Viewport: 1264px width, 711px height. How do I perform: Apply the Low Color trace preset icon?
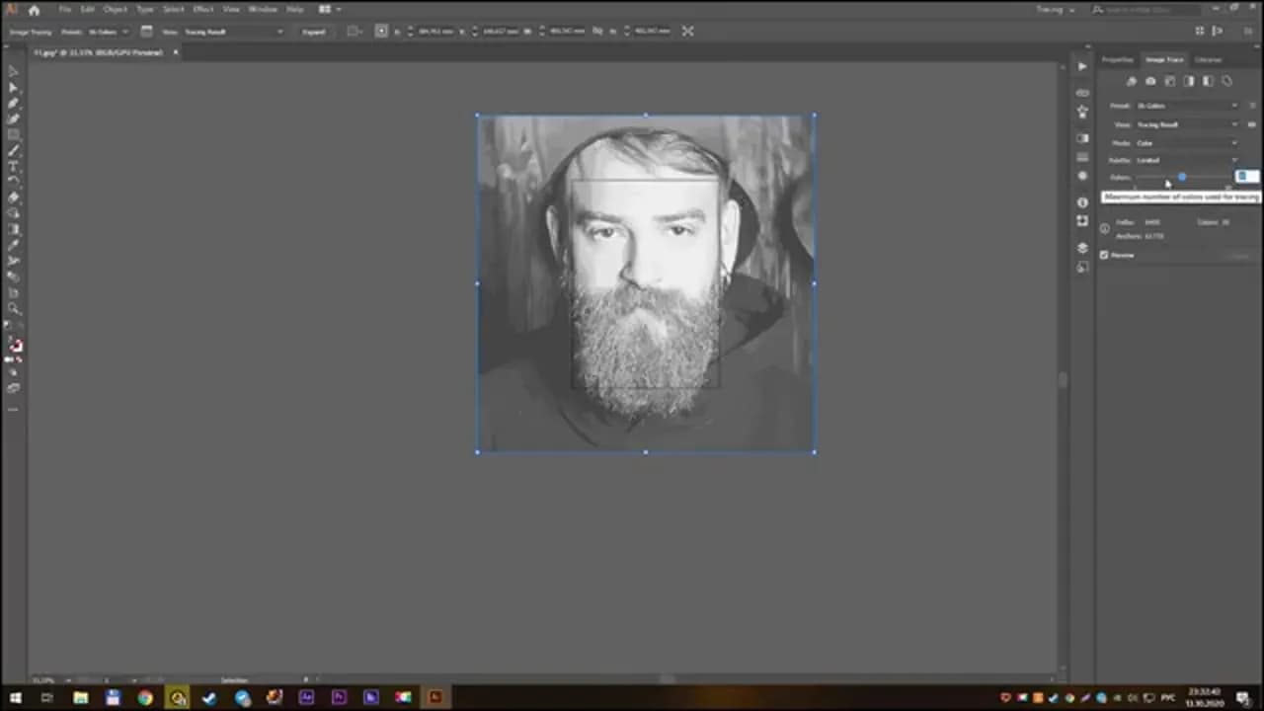[x=1170, y=81]
